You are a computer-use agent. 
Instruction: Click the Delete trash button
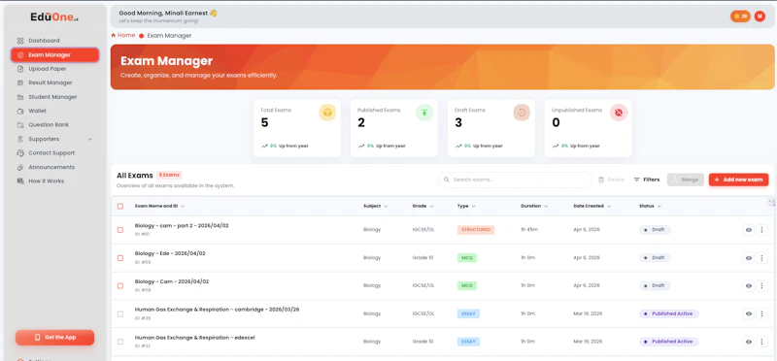611,180
